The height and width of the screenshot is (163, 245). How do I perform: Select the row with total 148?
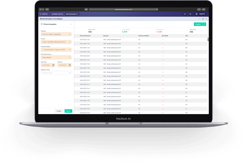pos(141,68)
